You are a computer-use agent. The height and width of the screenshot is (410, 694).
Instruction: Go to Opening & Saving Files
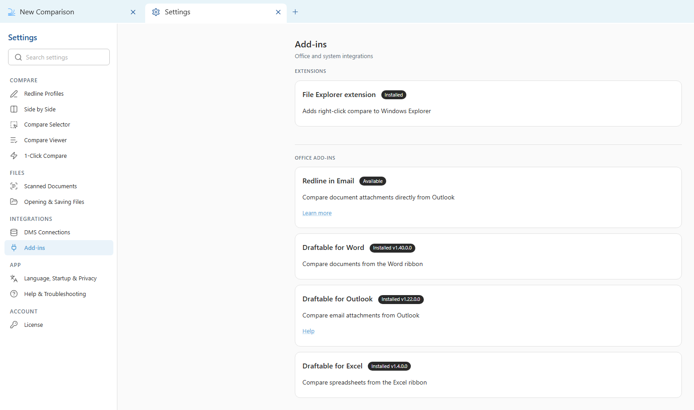pos(59,202)
